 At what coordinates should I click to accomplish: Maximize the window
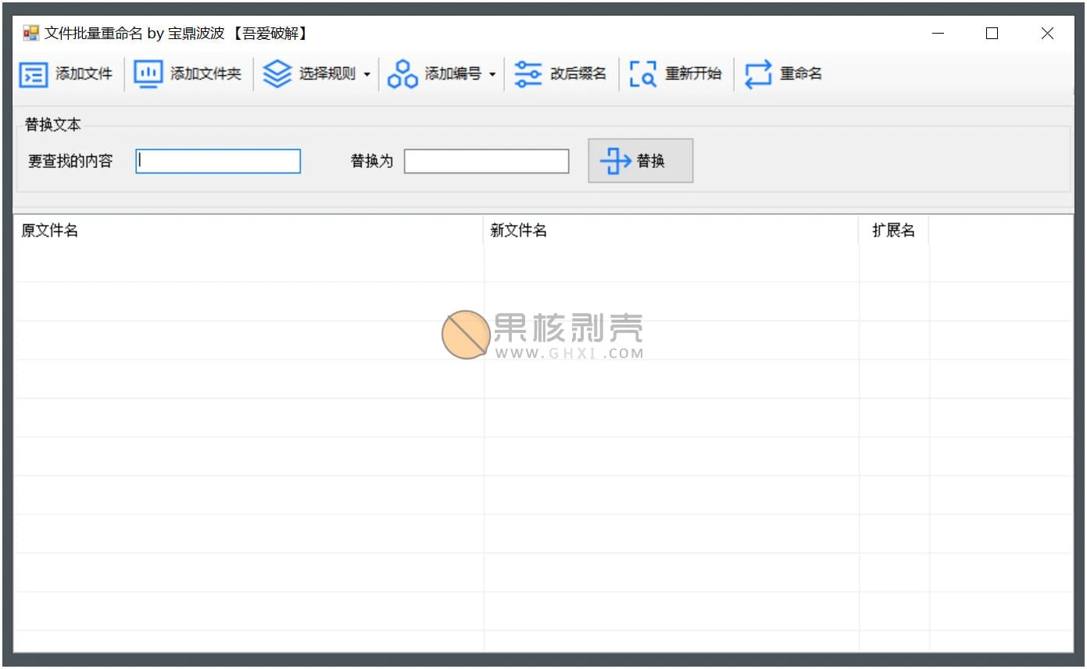pyautogui.click(x=992, y=34)
